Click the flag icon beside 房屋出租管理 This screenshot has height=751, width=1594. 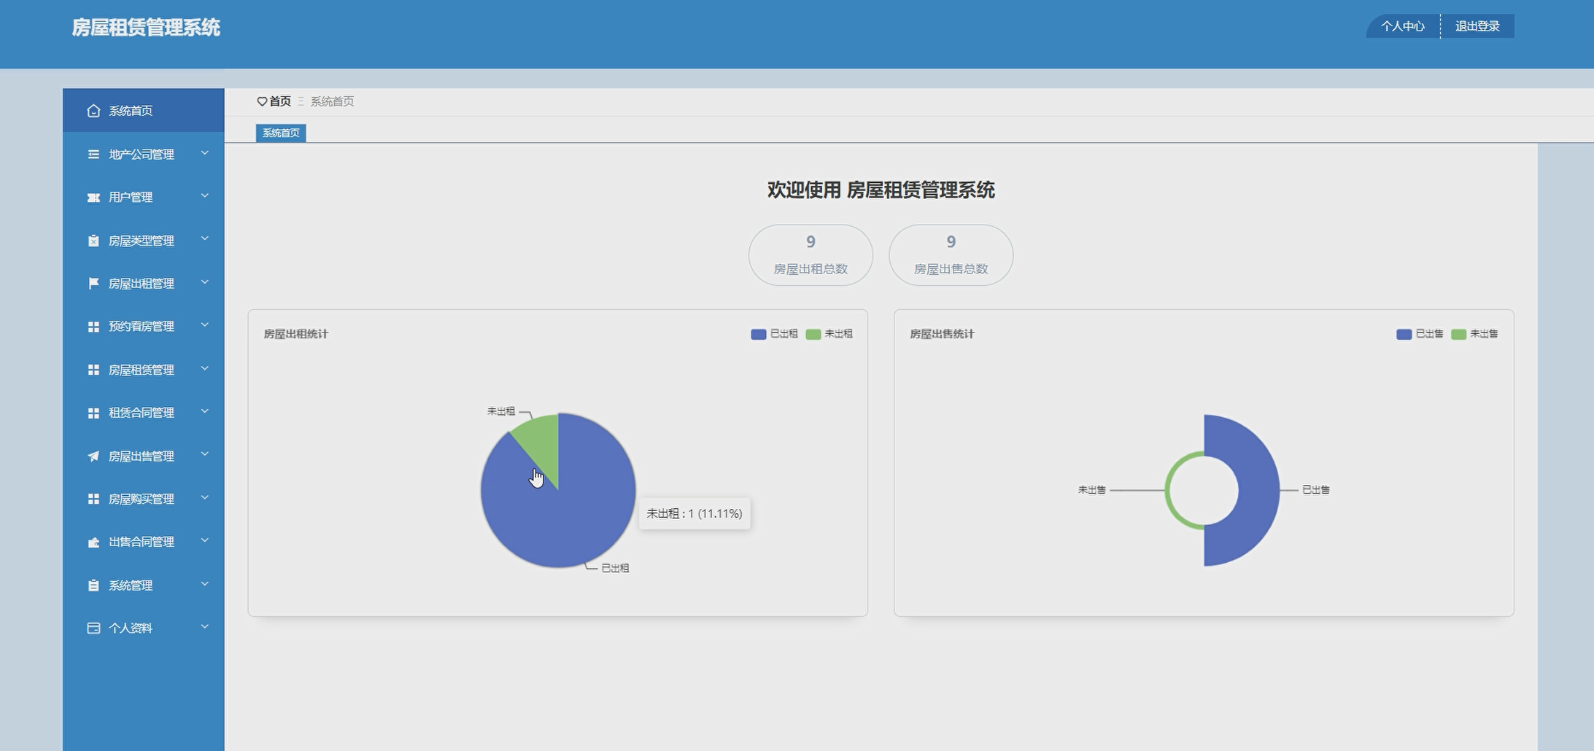point(93,284)
